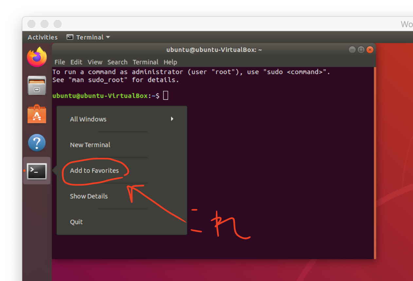Viewport: 413px width, 281px height.
Task: Click the text 'See "man sudo_root" for details.'
Action: pos(116,80)
